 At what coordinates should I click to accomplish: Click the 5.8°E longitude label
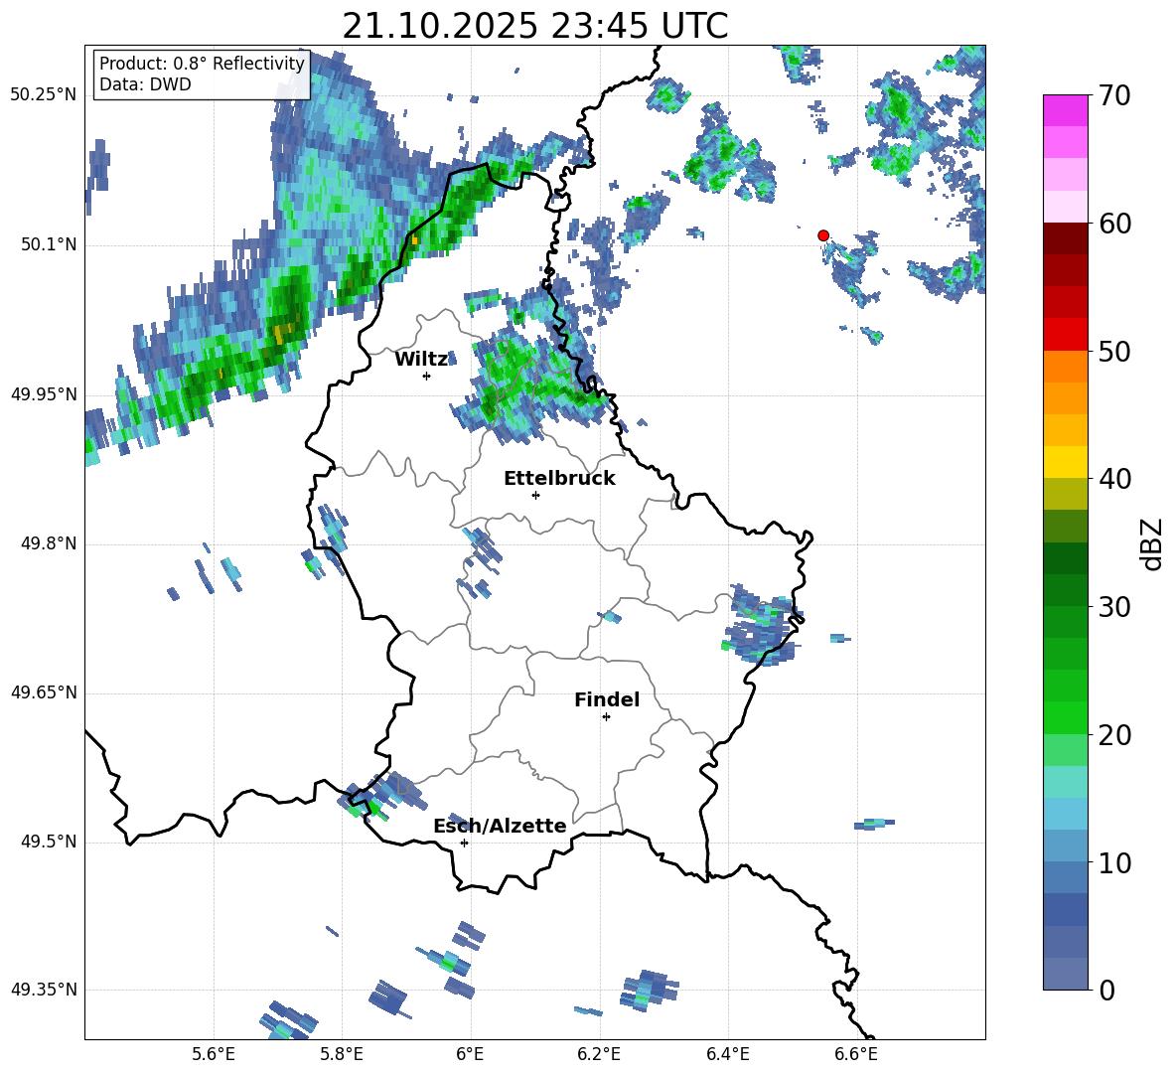342,1055
